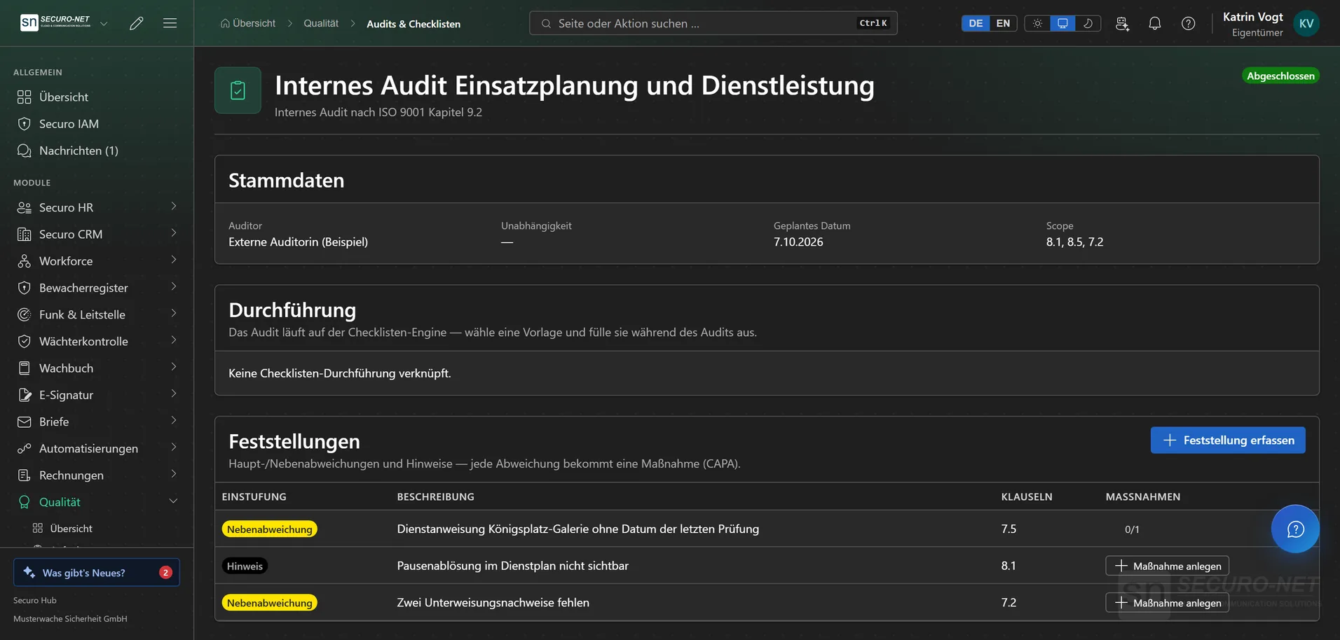Open Audits & Checklisten breadcrumb
Screen dimensions: 1340x640
point(413,24)
